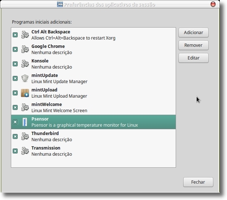Screen dimensions: 227x200
Task: Toggle the Psensor checkbox
Action: [x=15, y=122]
